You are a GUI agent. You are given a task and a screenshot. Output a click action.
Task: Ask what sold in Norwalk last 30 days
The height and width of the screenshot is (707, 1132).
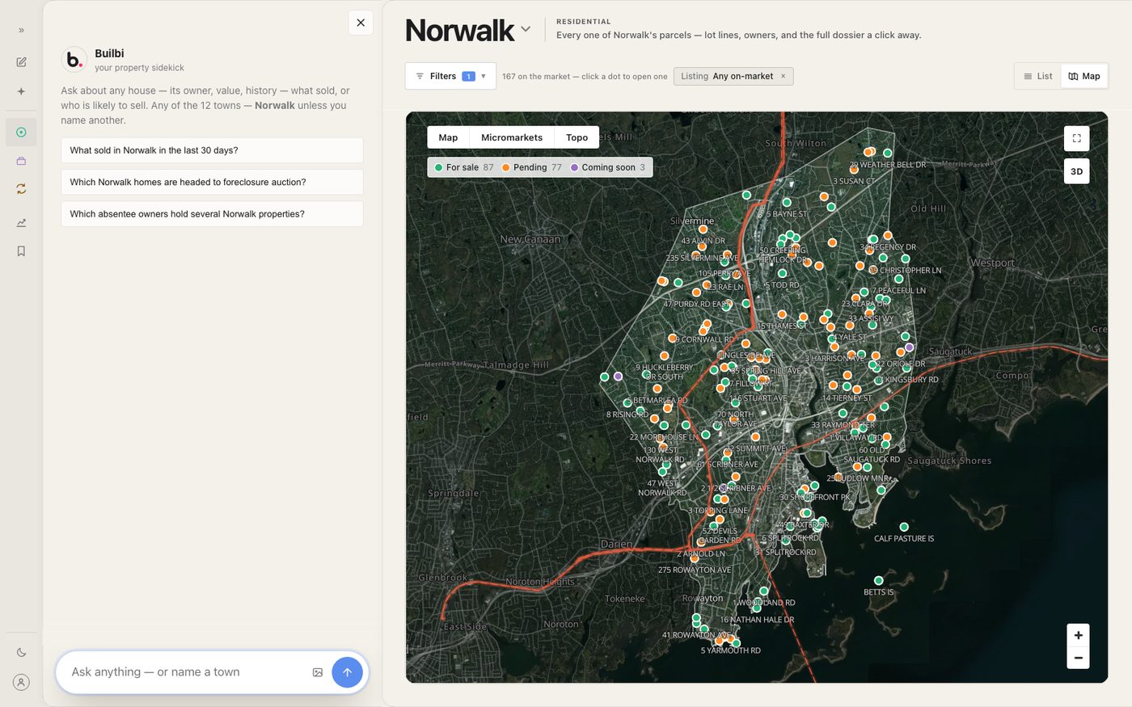pyautogui.click(x=212, y=150)
